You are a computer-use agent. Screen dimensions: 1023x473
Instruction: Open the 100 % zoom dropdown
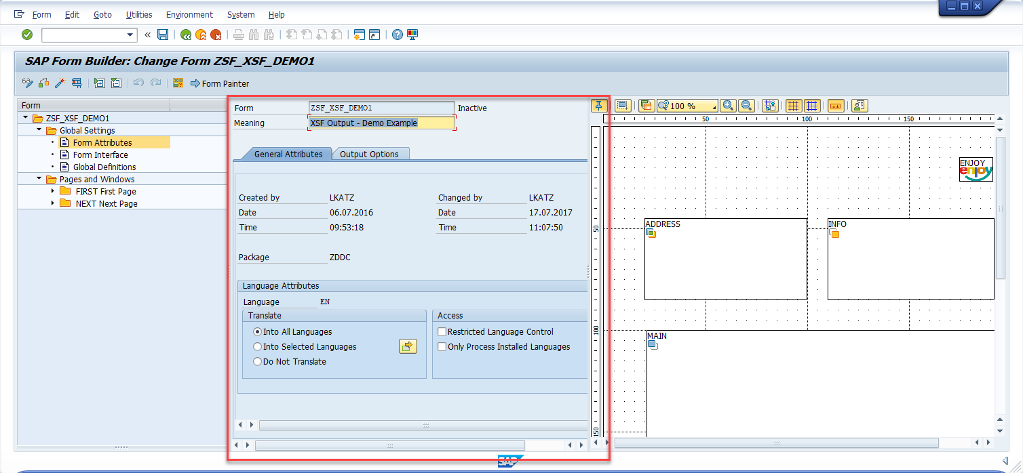click(x=714, y=107)
